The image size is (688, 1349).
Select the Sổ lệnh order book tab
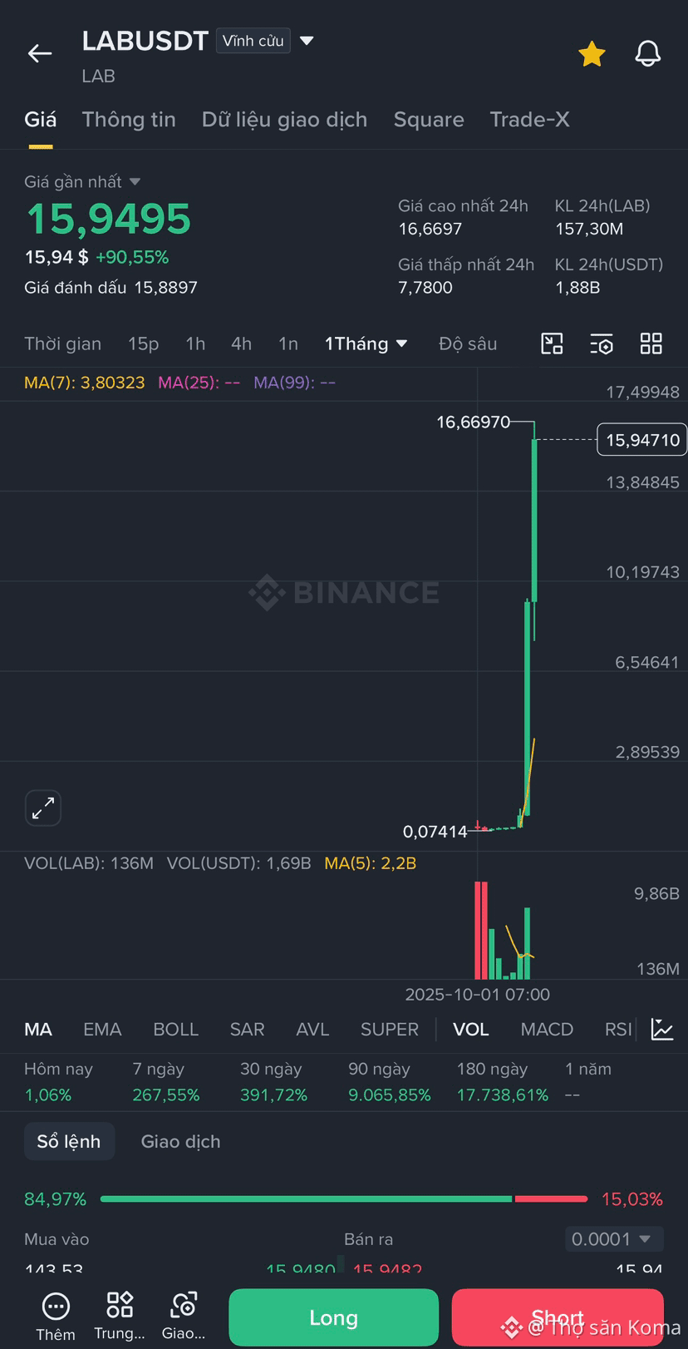coord(69,1142)
